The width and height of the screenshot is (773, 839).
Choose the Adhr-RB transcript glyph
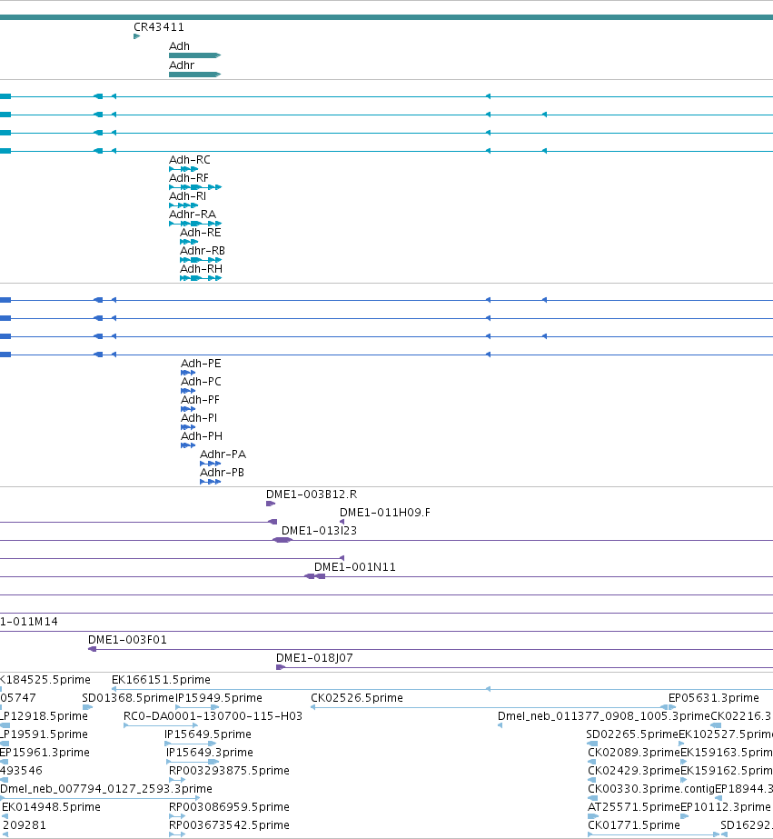coord(201,260)
